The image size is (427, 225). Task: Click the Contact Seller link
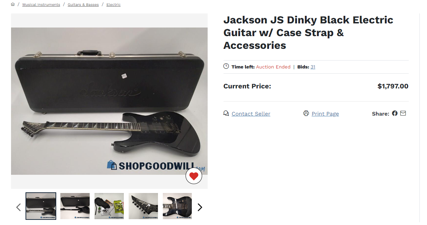click(251, 114)
